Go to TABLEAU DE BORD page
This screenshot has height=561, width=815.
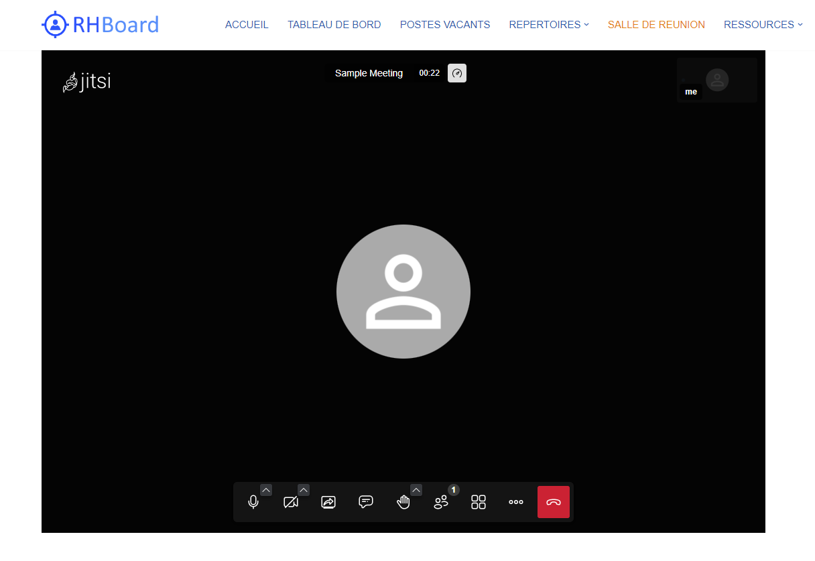click(x=334, y=25)
